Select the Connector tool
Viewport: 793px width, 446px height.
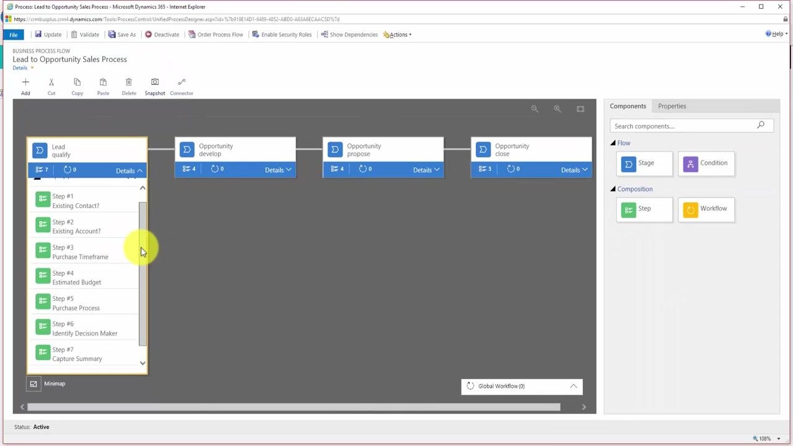click(x=182, y=82)
